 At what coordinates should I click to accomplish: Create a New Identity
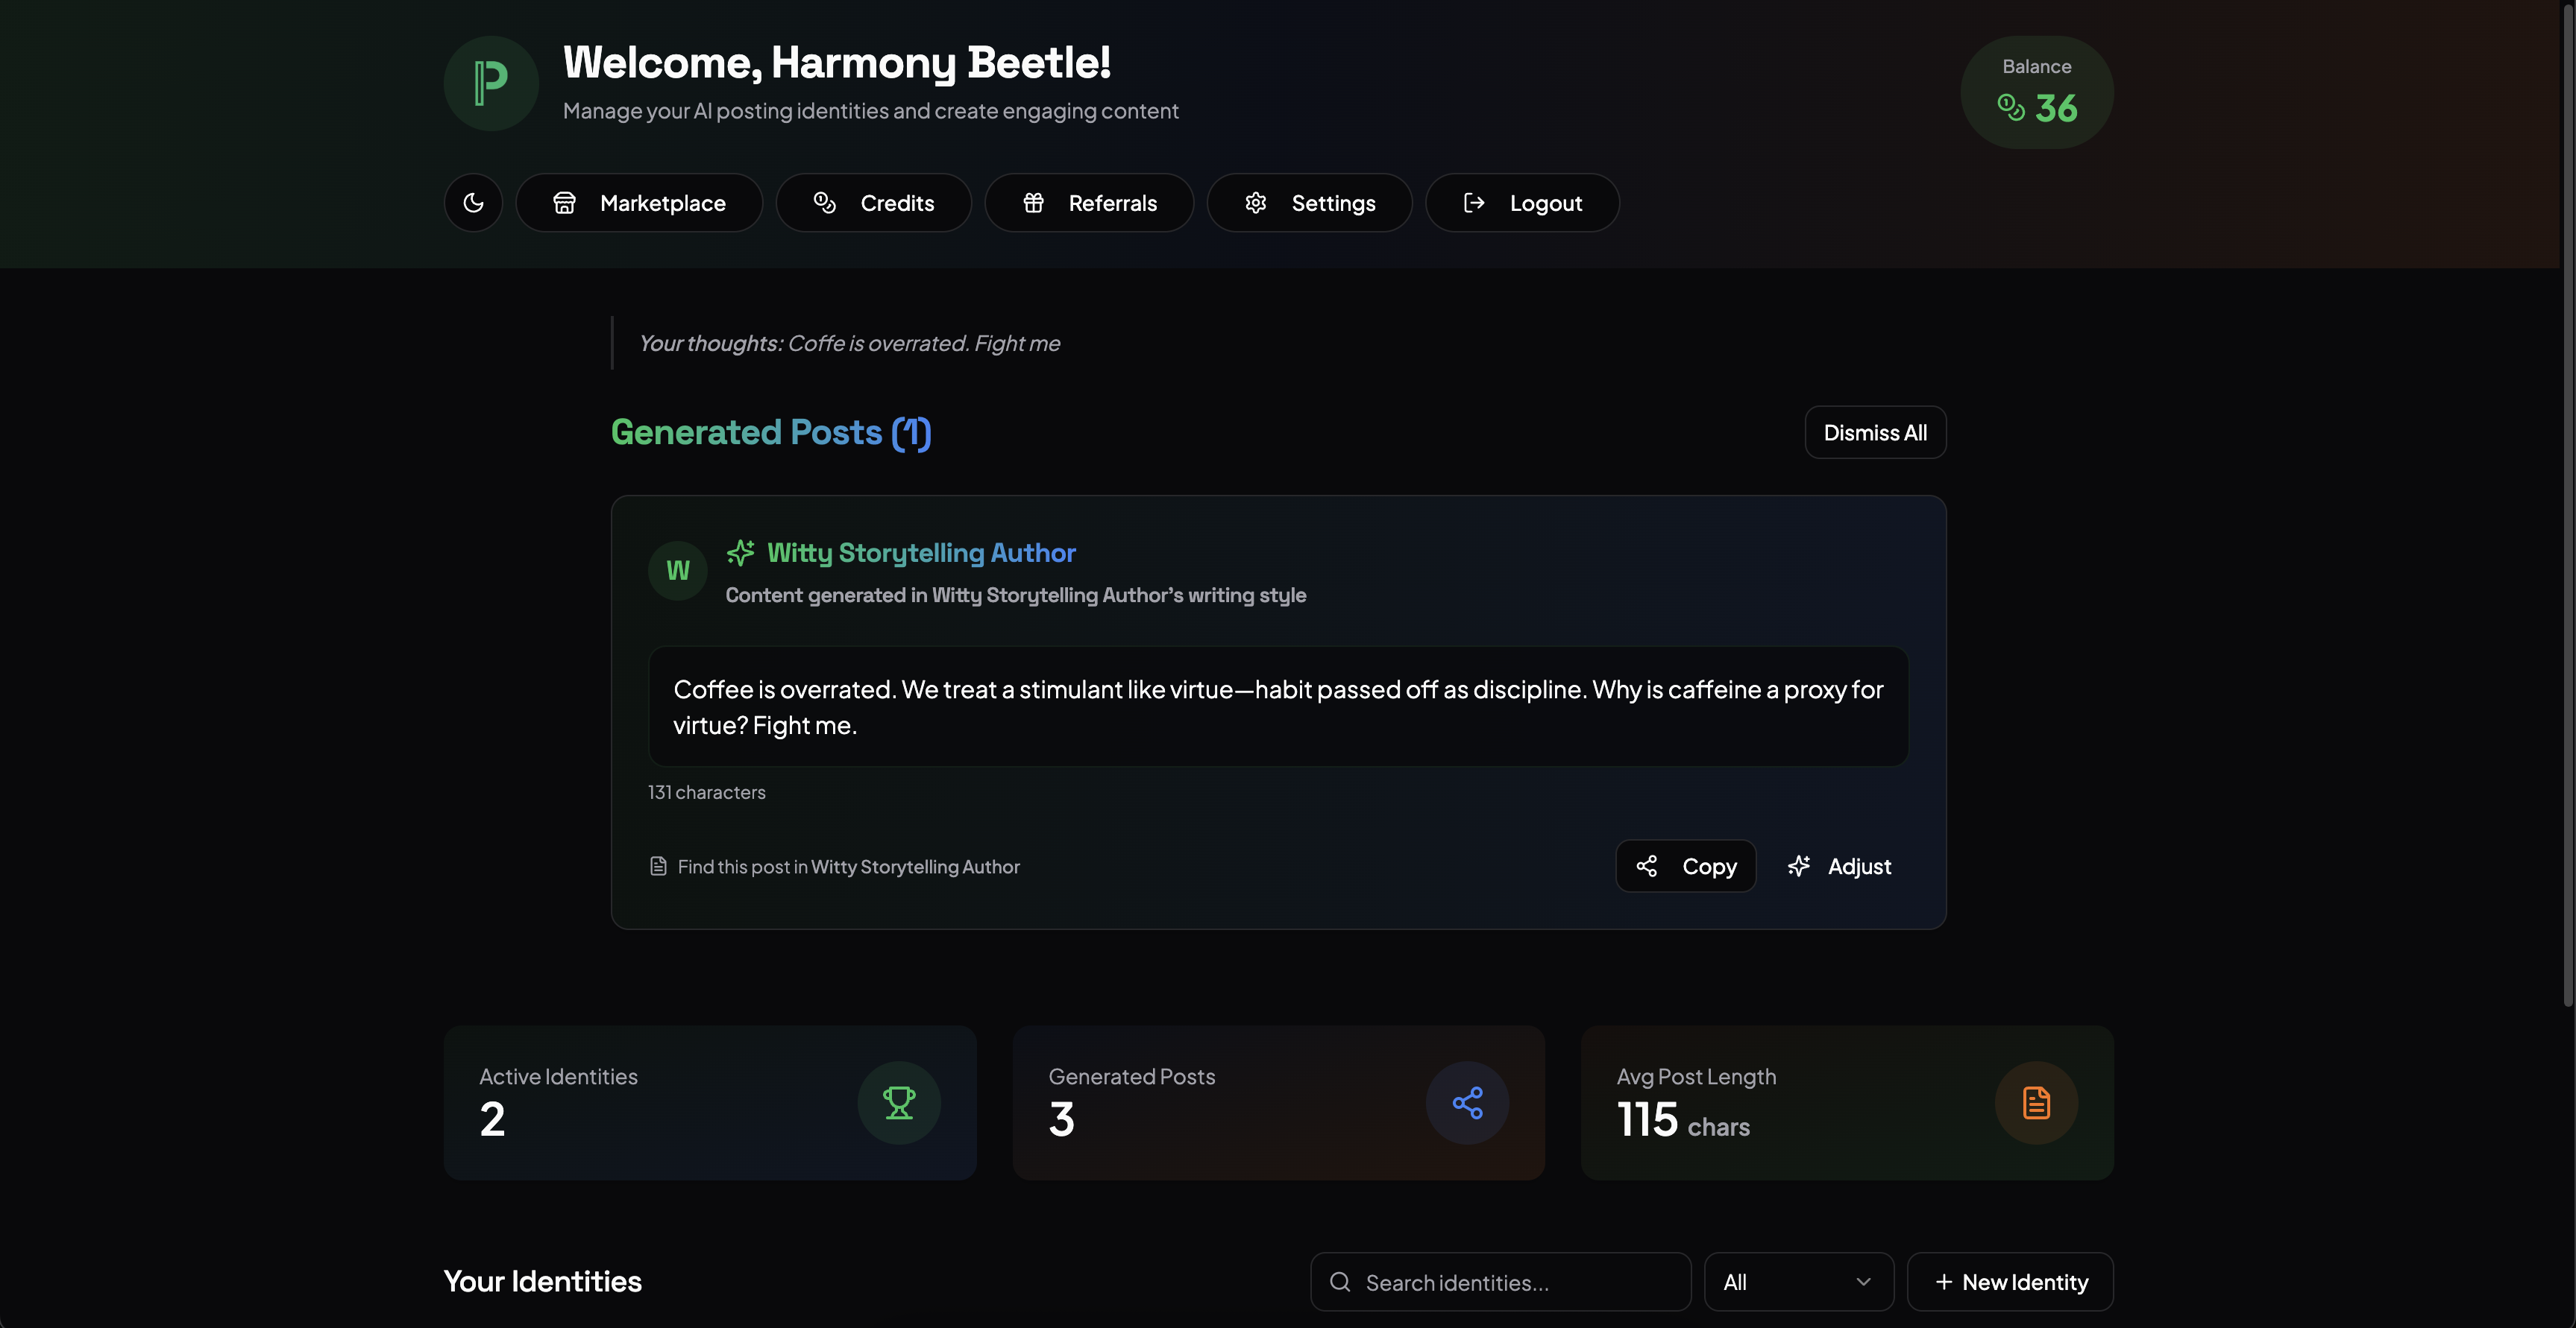(x=2010, y=1282)
